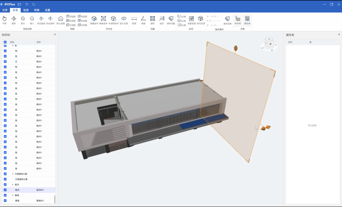342x207 pixels.
Task: Adjust the Z axis explode slider
Action: click(x=215, y=25)
